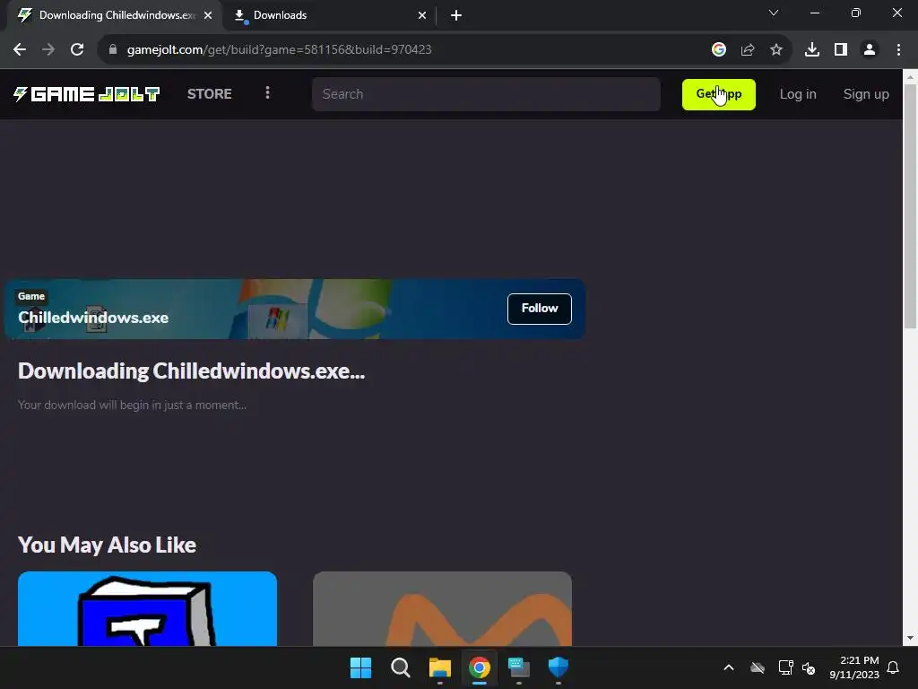Open the orange M game thumbnail
This screenshot has width=918, height=689.
click(x=442, y=609)
